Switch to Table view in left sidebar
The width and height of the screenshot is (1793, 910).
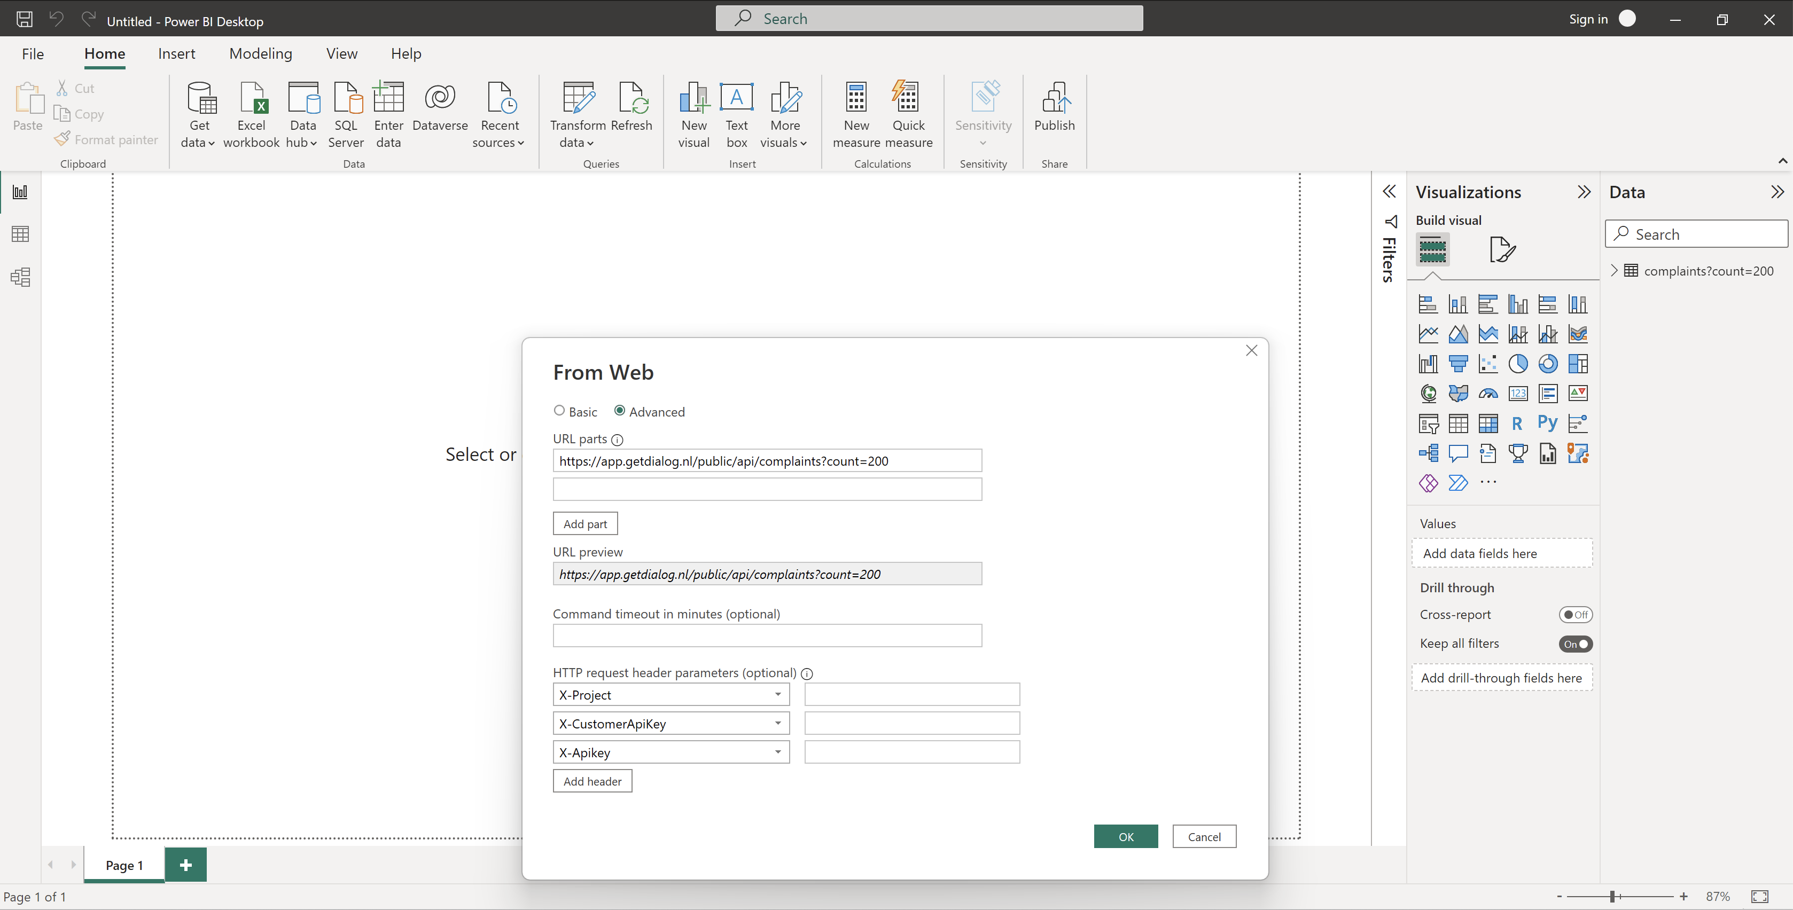coord(20,234)
